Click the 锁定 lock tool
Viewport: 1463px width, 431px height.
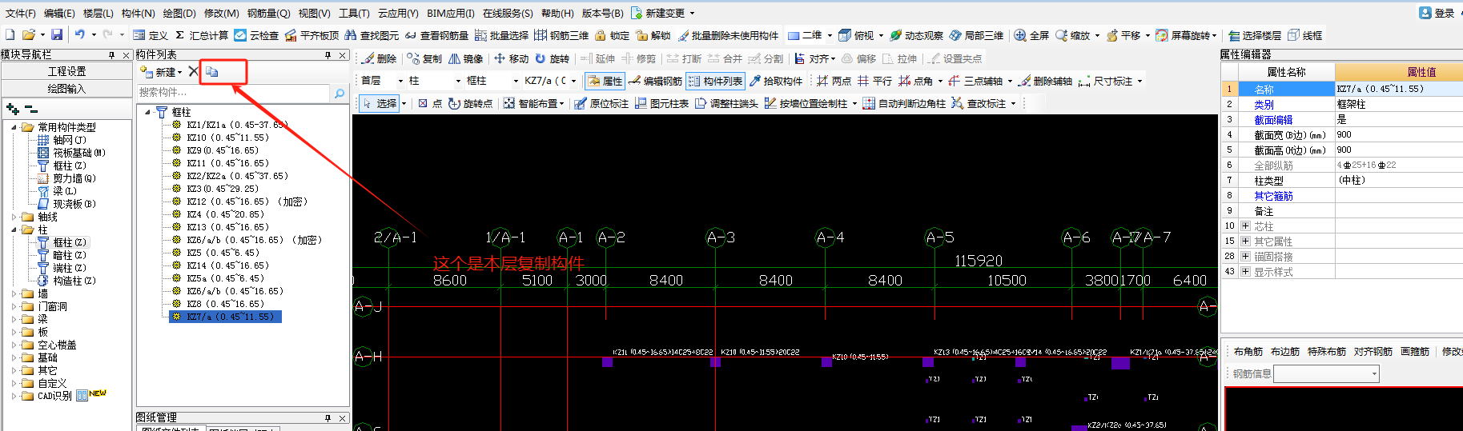613,35
